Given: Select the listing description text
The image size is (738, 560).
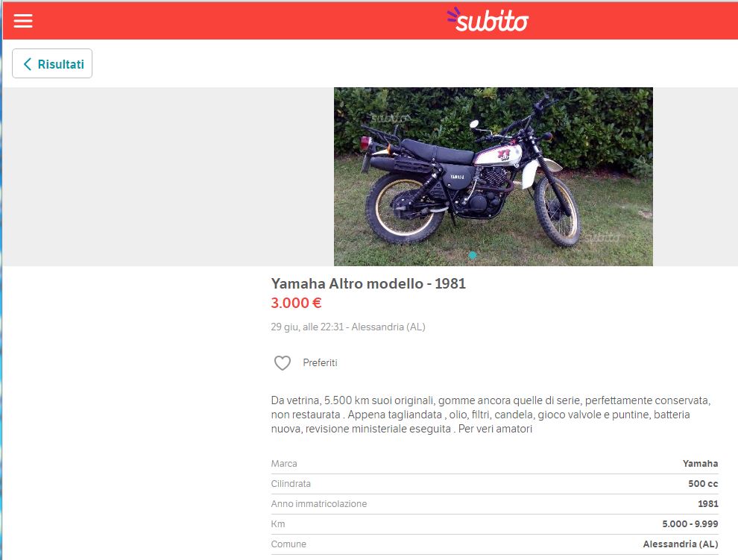Looking at the screenshot, I should pos(491,415).
